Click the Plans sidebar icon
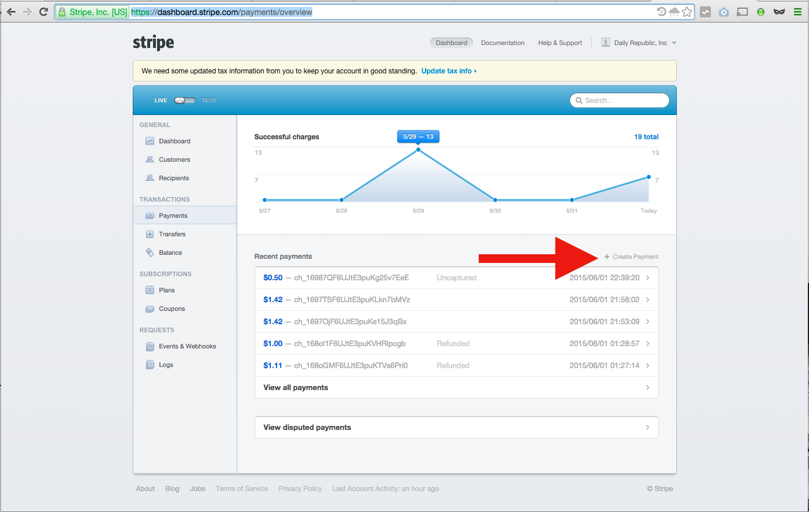The height and width of the screenshot is (512, 809). click(150, 290)
